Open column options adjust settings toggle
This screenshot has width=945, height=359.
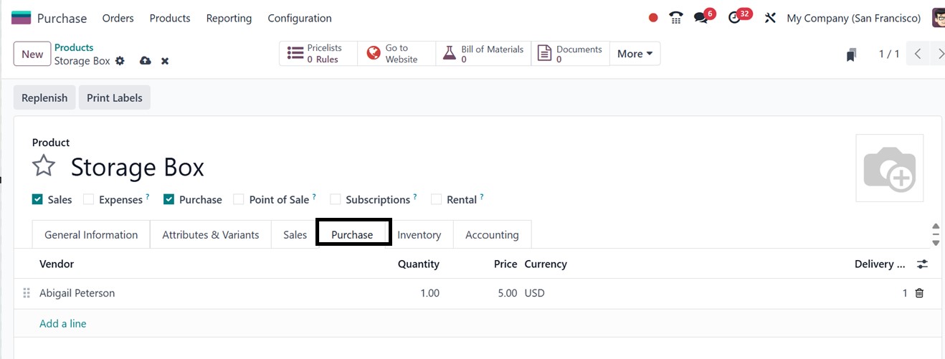(922, 264)
